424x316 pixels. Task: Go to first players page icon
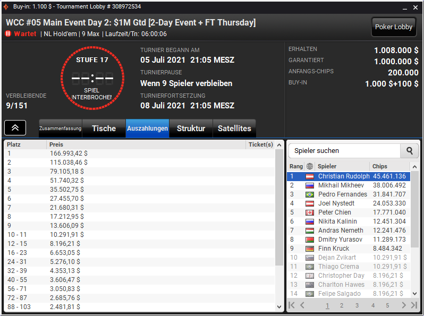[x=291, y=305]
